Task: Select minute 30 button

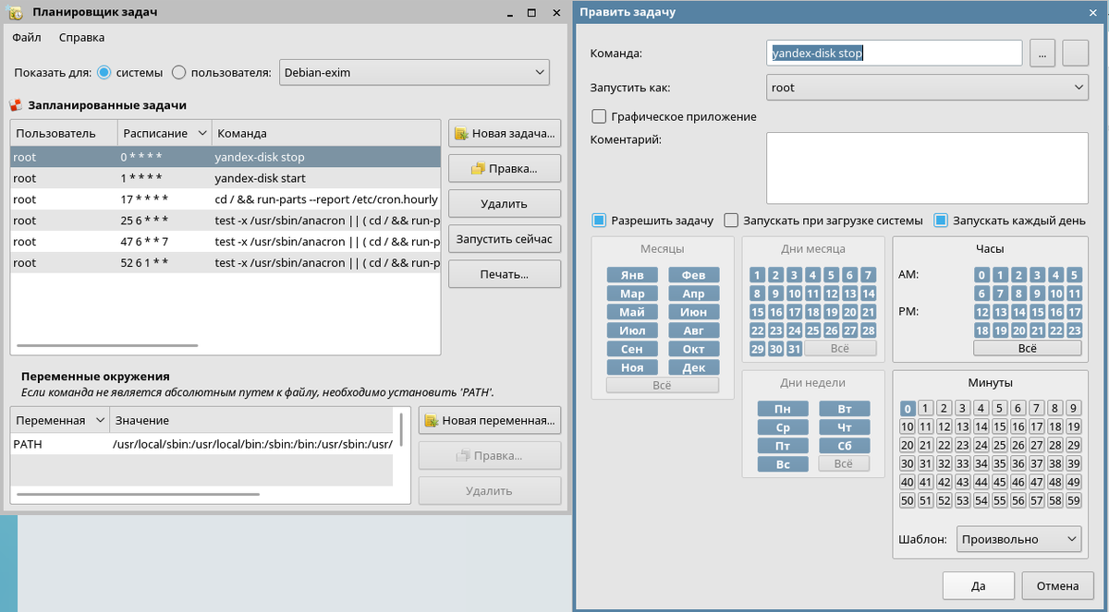Action: (x=908, y=463)
